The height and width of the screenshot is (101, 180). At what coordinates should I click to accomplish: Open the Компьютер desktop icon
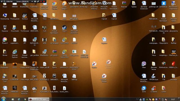[x=5, y=16]
